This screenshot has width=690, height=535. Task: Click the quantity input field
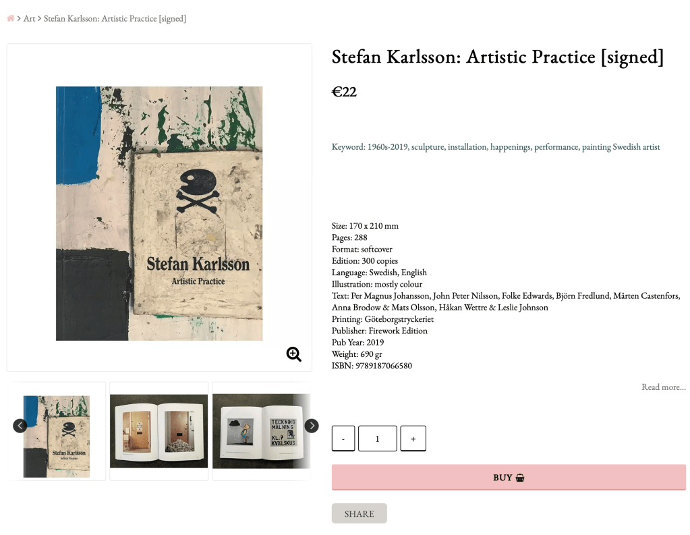(377, 439)
